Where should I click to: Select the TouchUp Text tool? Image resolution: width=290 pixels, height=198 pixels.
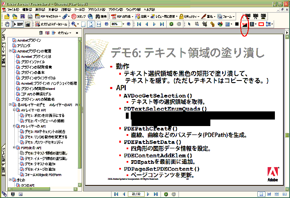(268, 24)
